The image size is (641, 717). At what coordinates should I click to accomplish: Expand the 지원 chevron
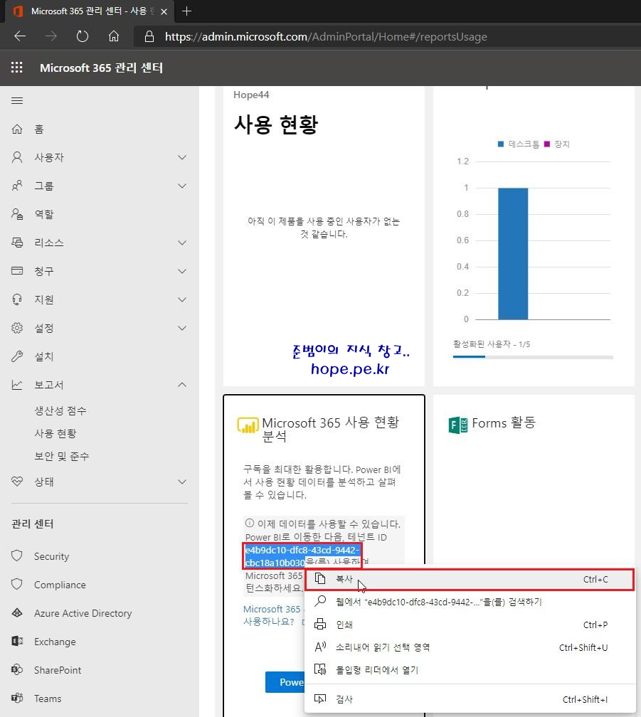(182, 299)
